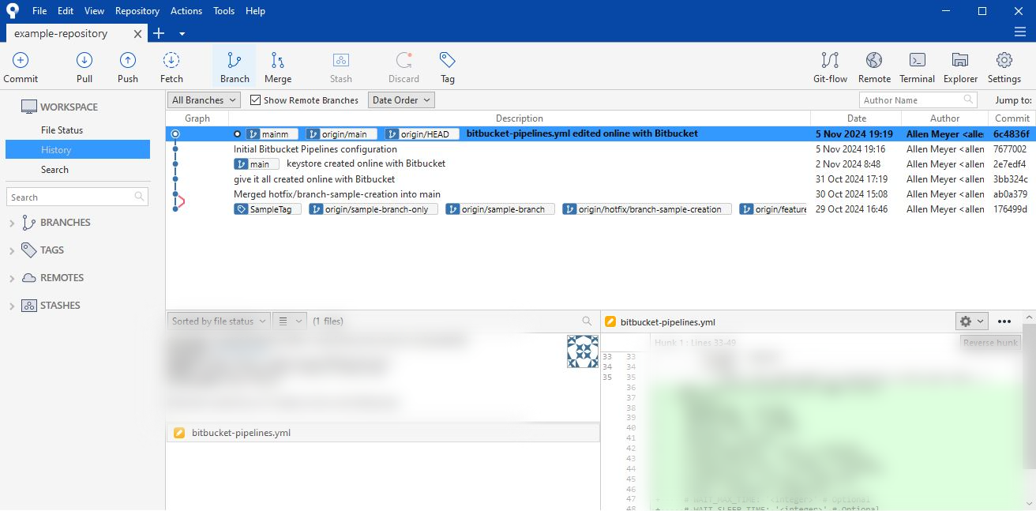Open the repository in Explorer
1036x511 pixels.
[960, 67]
